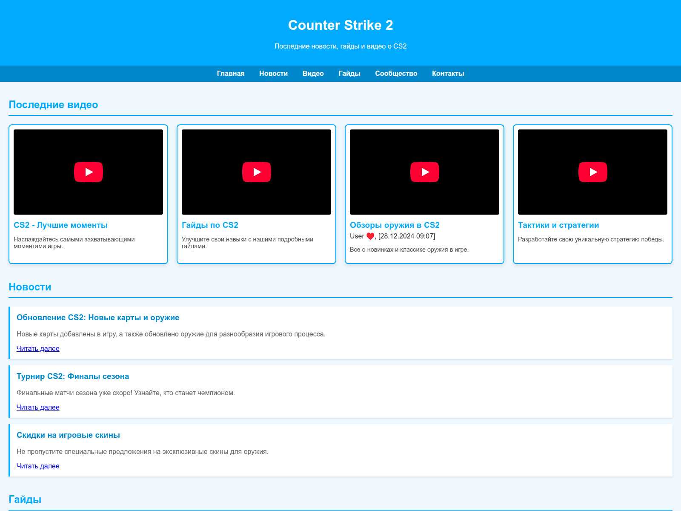Click the Обновление CS2: Новые карты и оружие headline
The width and height of the screenshot is (681, 511).
point(98,318)
